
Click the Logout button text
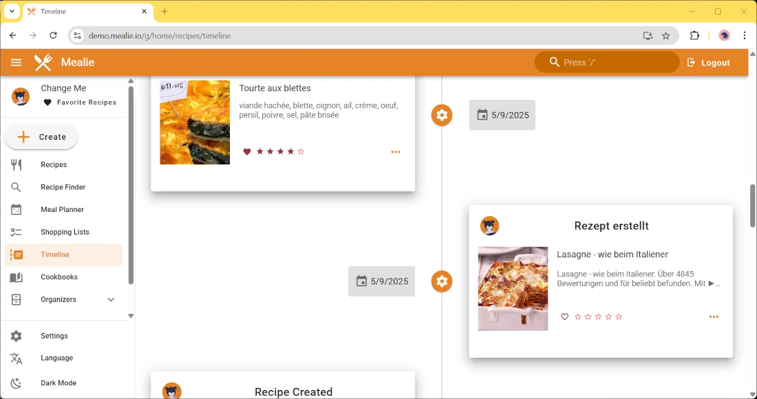pos(716,63)
